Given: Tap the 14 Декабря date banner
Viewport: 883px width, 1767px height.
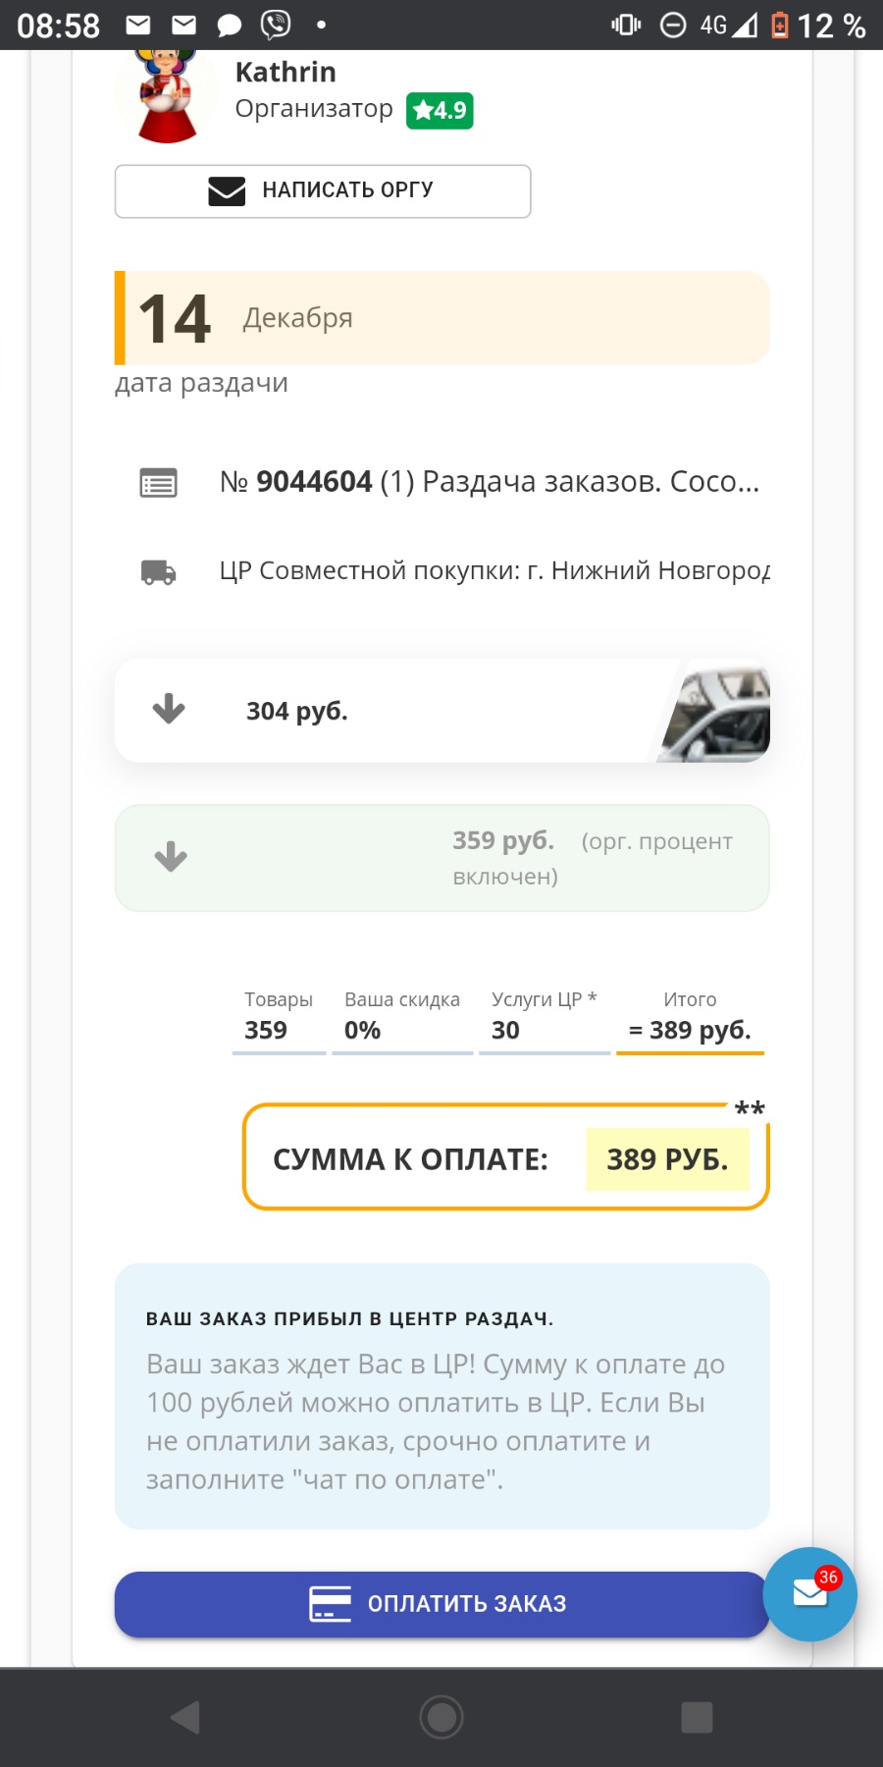Looking at the screenshot, I should click(x=441, y=318).
